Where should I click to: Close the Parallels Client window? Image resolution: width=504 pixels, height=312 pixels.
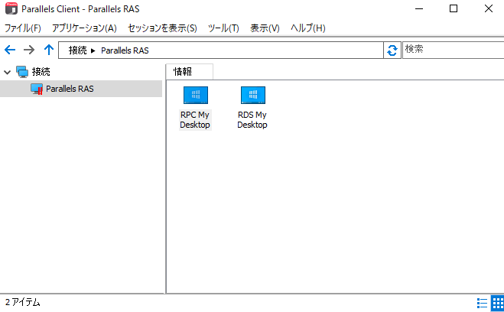point(488,8)
